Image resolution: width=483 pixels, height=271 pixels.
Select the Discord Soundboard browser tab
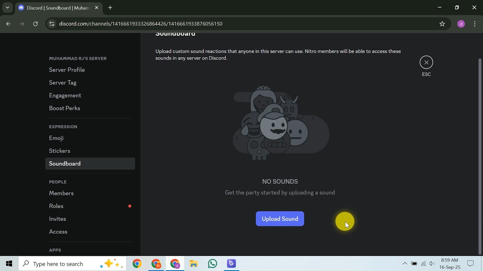(x=58, y=8)
